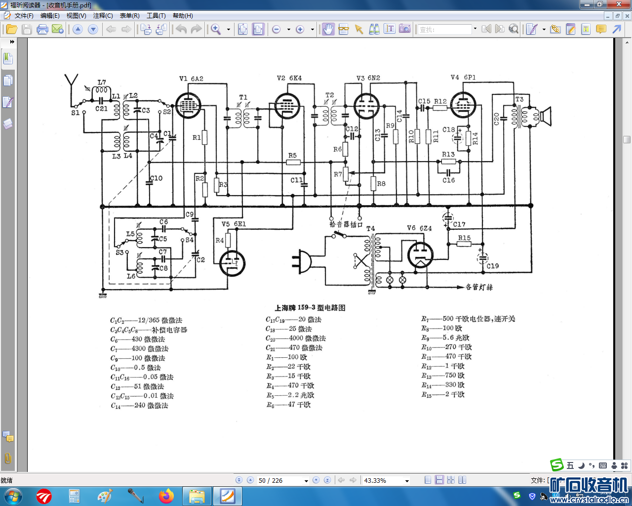Open a PDF with the folder icon
632x506 pixels.
11,29
